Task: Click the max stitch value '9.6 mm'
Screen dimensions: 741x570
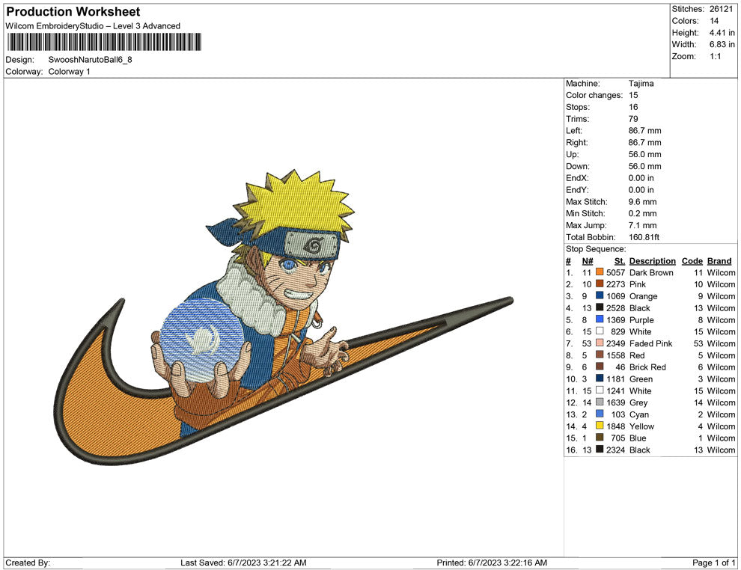Action: (x=642, y=202)
